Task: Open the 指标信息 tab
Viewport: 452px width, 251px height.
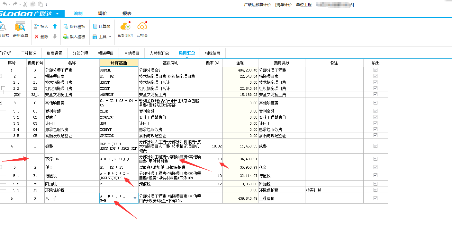Action: [213, 53]
